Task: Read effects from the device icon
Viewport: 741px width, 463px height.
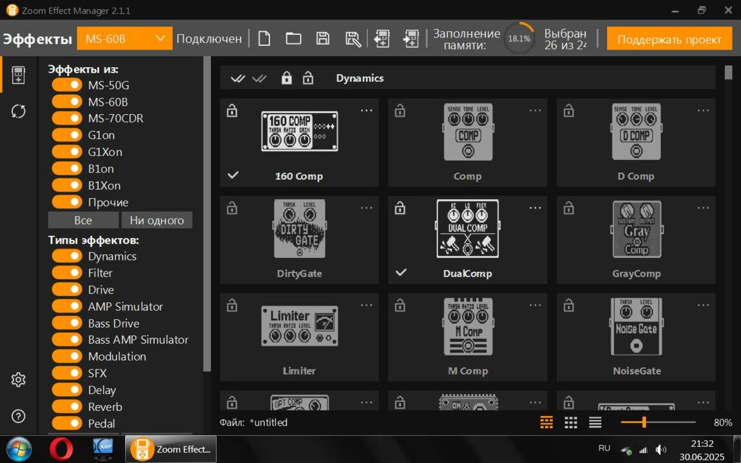Action: (x=382, y=39)
